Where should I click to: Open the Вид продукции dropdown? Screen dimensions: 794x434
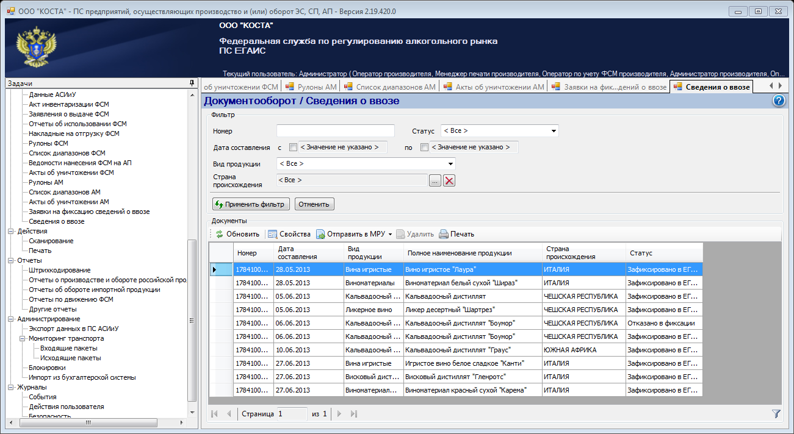[x=366, y=163]
